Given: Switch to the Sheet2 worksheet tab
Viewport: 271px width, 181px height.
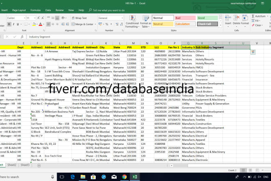Looking at the screenshot, I should pyautogui.click(x=12, y=165).
